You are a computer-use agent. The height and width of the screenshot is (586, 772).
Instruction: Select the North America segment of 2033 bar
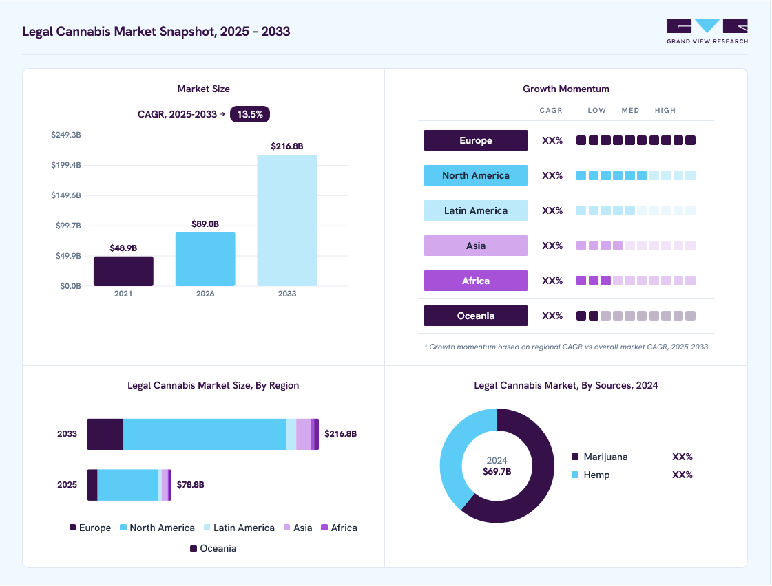(x=205, y=434)
